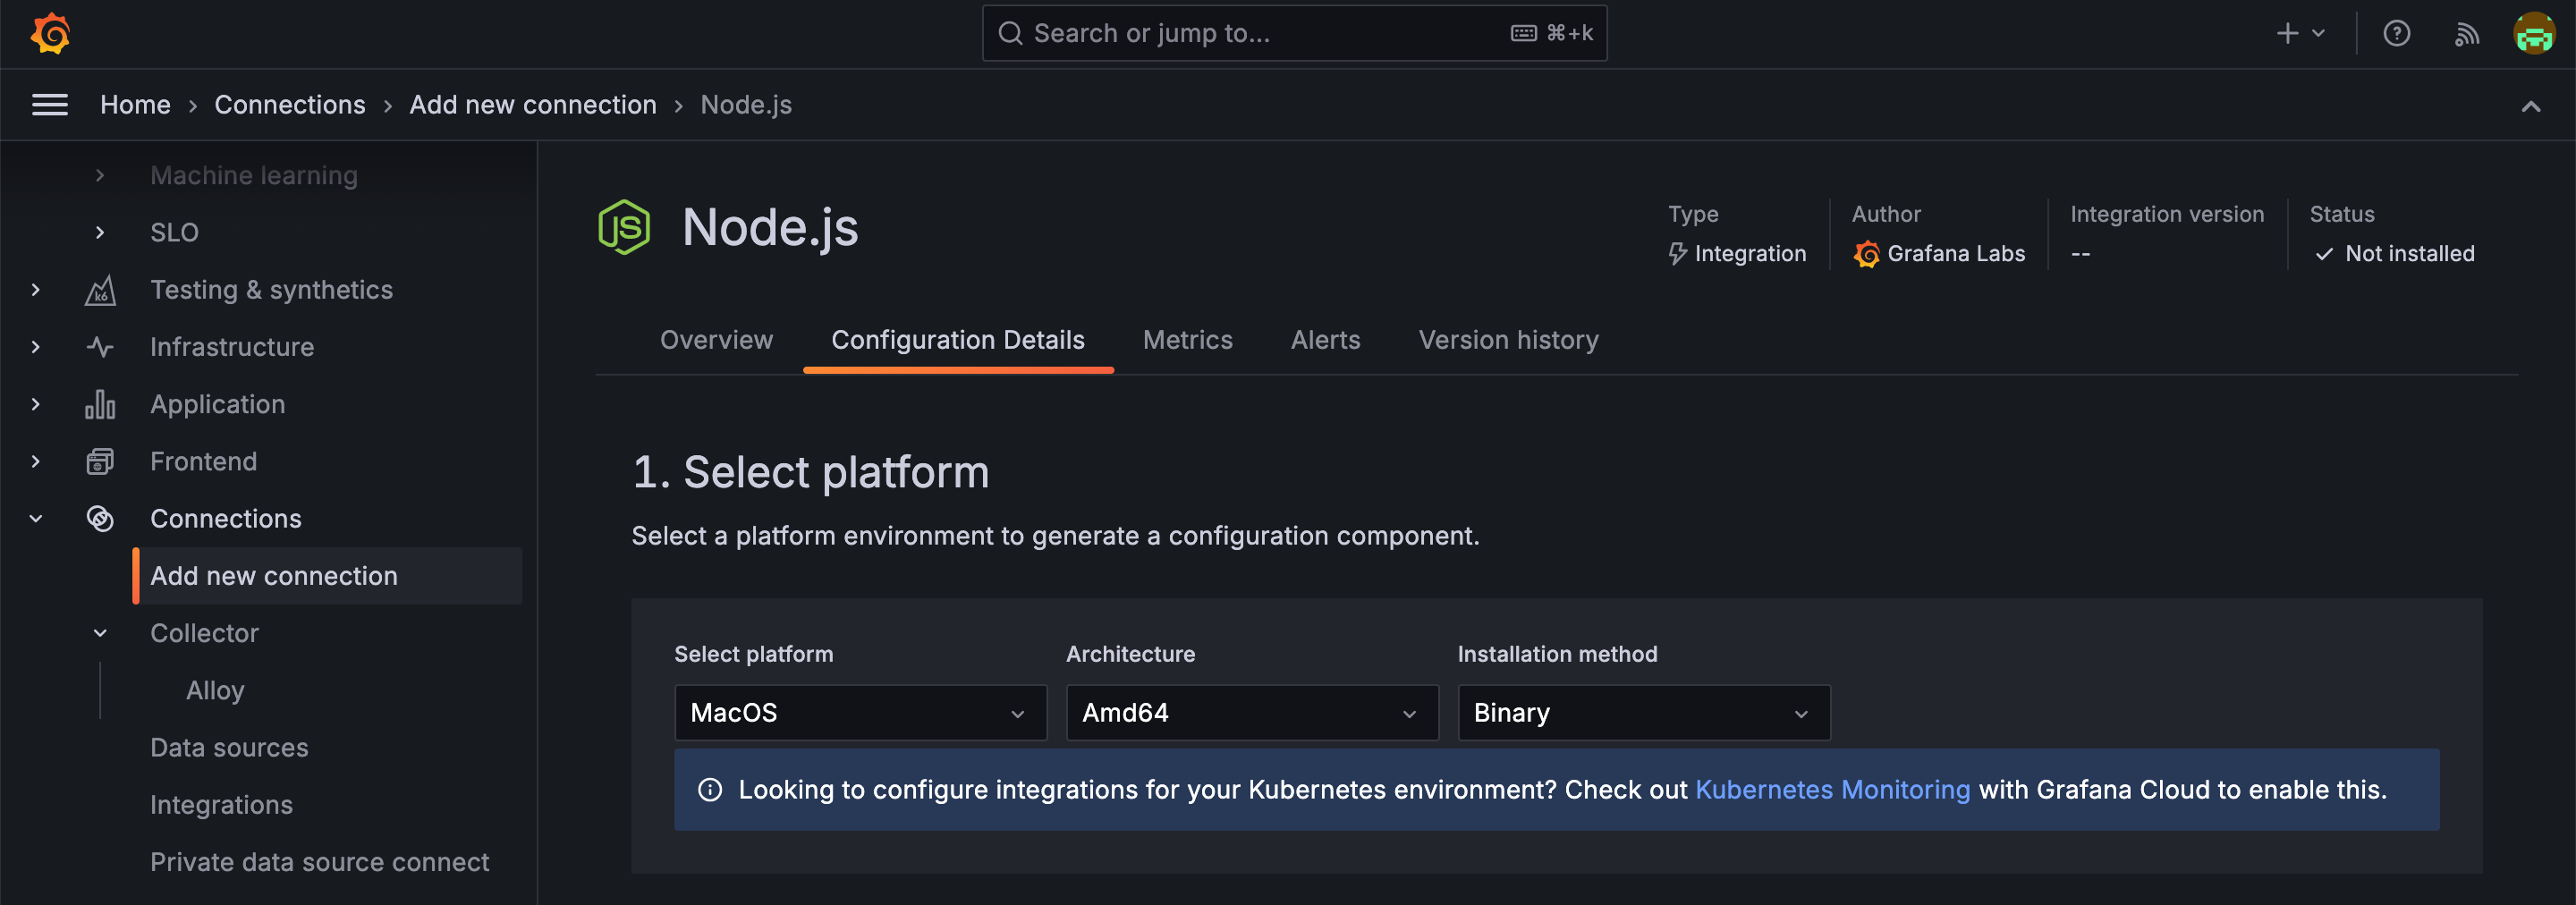
Task: Collapse the Connections section chevron
Action: [x=36, y=518]
